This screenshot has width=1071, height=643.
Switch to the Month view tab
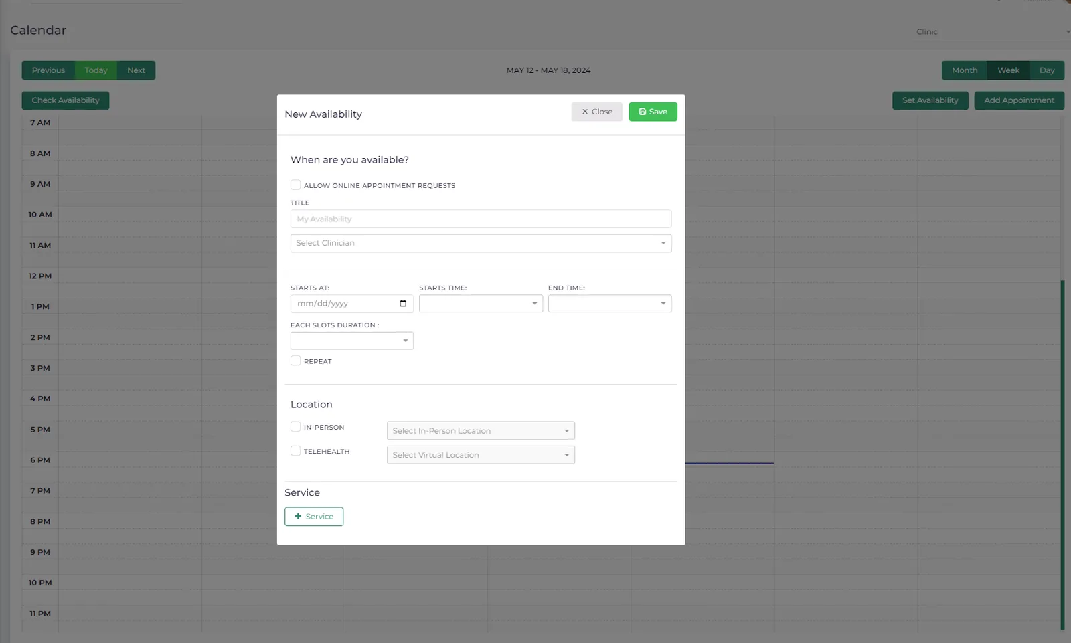pyautogui.click(x=965, y=70)
